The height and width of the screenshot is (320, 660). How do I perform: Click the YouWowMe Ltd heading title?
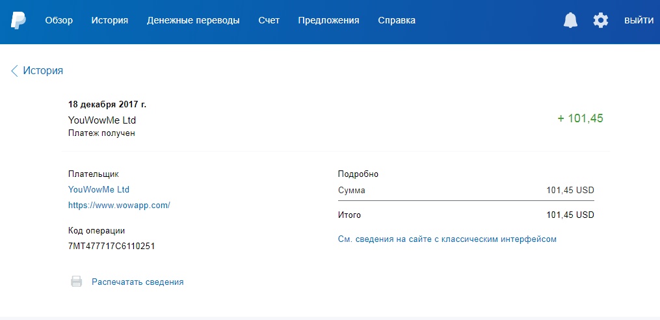[102, 120]
